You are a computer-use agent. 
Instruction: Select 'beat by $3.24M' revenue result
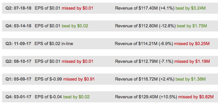pyautogui.click(x=190, y=8)
